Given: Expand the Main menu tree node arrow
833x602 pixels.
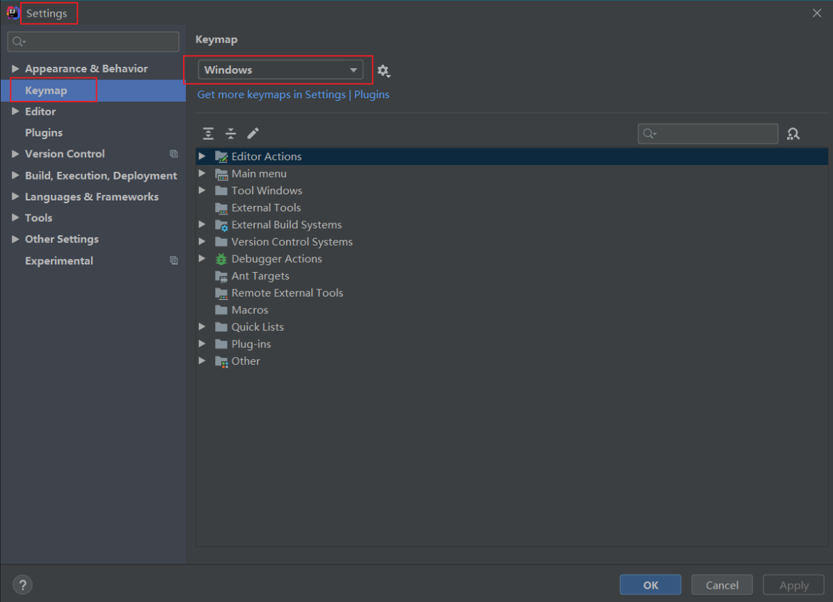Looking at the screenshot, I should 203,173.
